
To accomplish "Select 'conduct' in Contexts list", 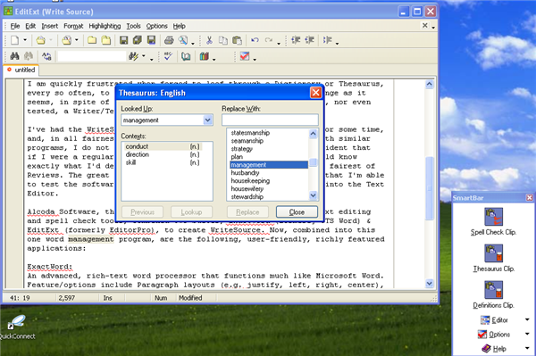I will (162, 146).
